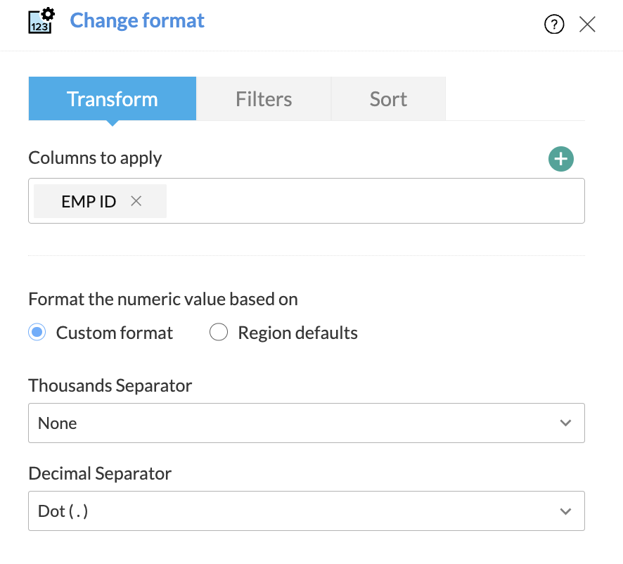Open the Decimal Separator dropdown showing Dot
623x564 pixels.
pos(295,511)
